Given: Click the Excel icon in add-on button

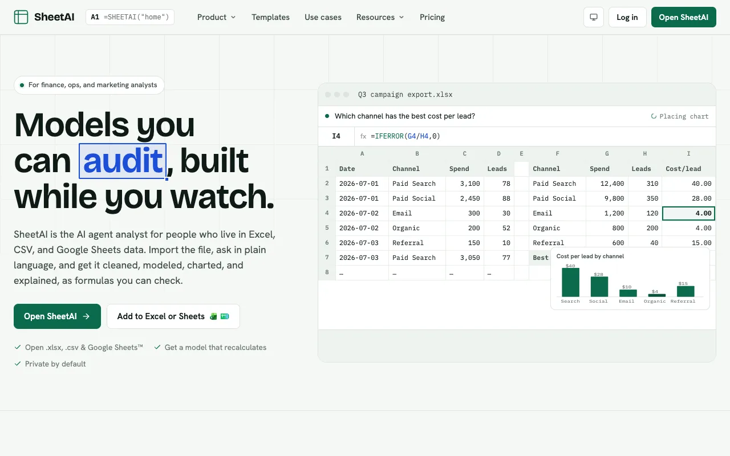Looking at the screenshot, I should click(x=213, y=316).
